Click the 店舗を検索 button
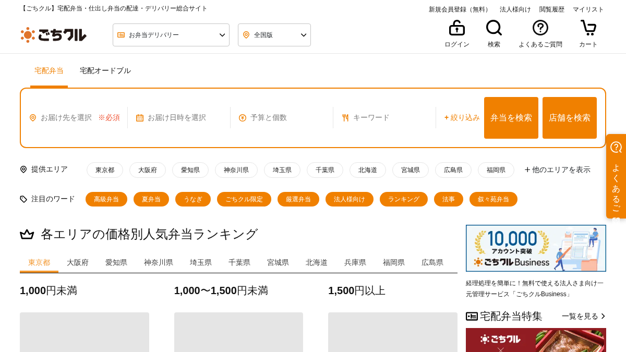 570,118
